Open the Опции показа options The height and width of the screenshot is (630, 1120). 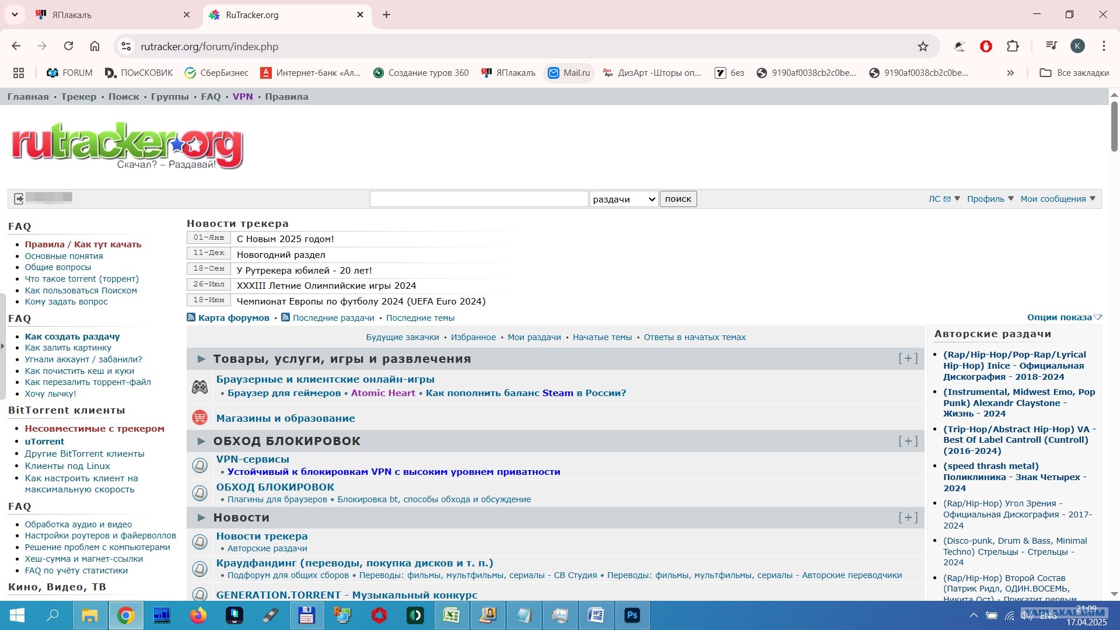coord(1064,317)
